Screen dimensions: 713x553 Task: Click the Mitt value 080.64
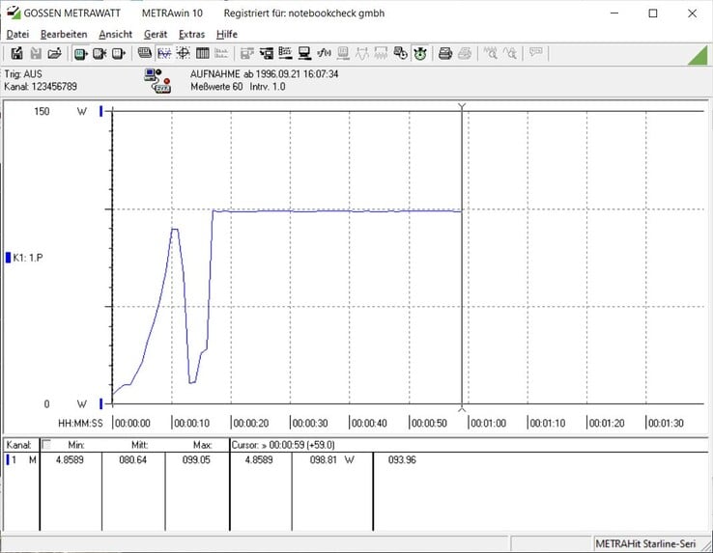click(x=132, y=459)
